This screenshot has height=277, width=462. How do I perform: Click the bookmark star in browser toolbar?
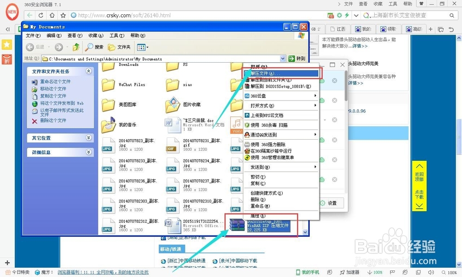63,15
